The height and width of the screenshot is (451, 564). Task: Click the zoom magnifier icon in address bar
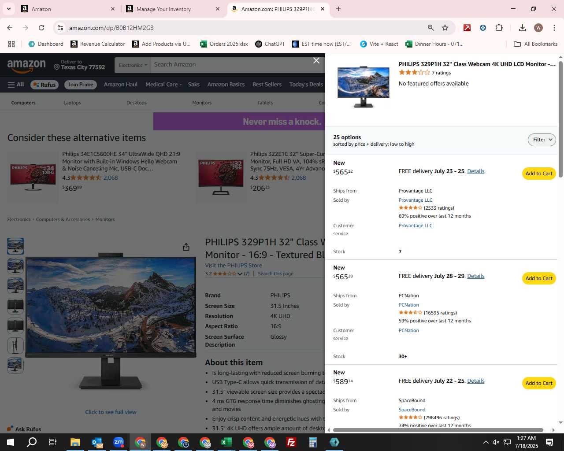point(431,28)
